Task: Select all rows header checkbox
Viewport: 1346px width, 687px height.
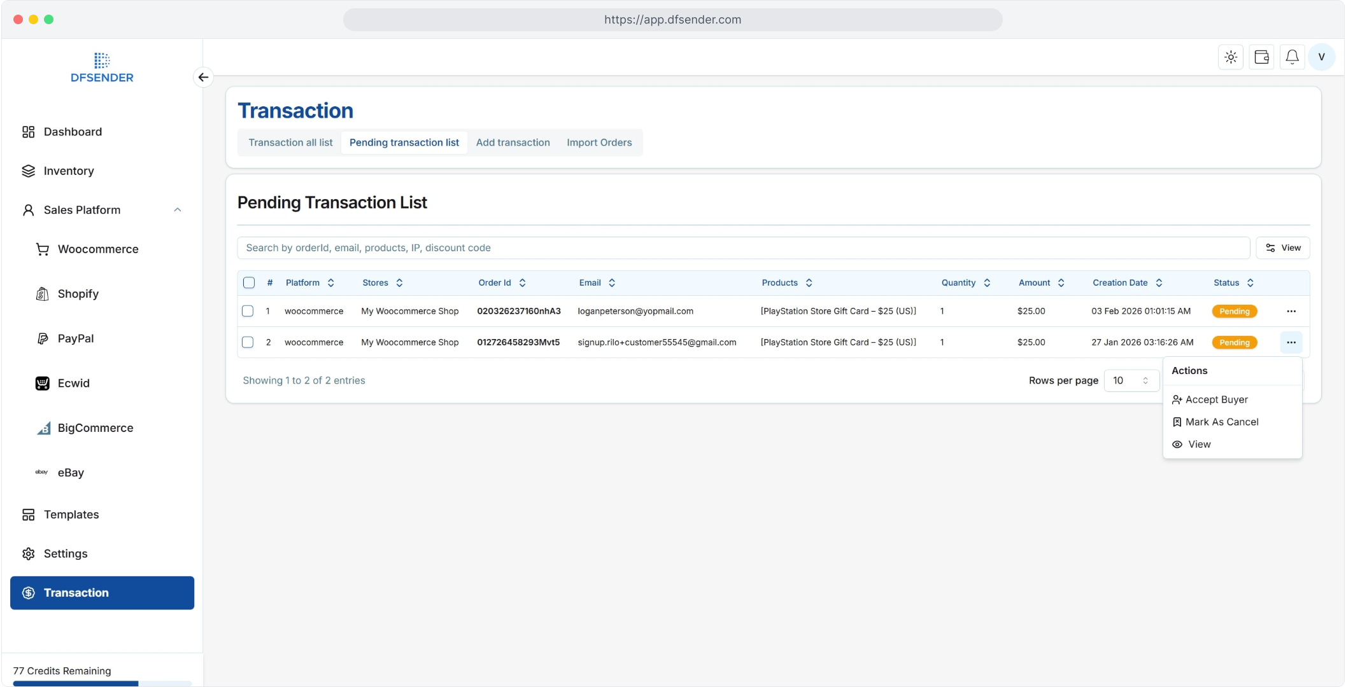Action: pos(249,283)
